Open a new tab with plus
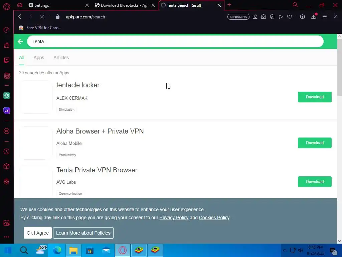Image resolution: width=342 pixels, height=257 pixels. click(x=229, y=5)
